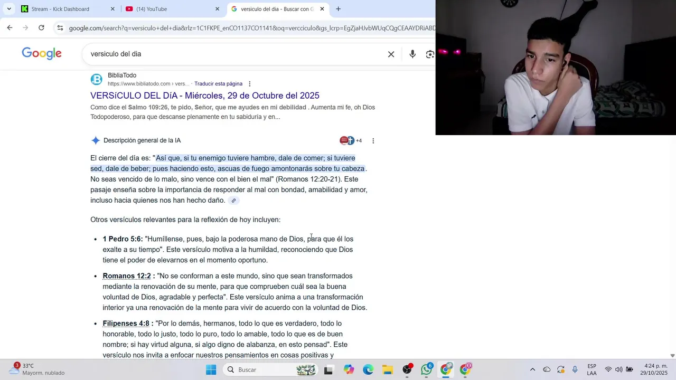Open OBS Studio from taskbar
The width and height of the screenshot is (676, 380).
tap(407, 369)
